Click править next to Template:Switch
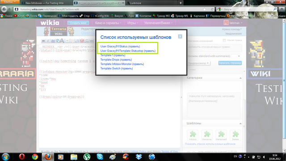This screenshot has height=161, width=286. tap(127, 68)
